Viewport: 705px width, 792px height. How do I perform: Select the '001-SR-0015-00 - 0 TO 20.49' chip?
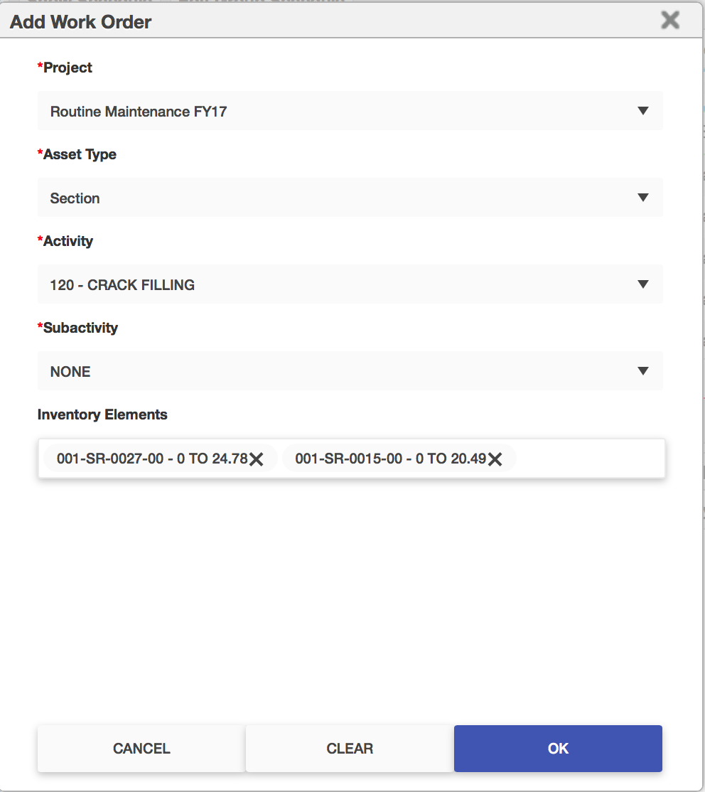(390, 459)
